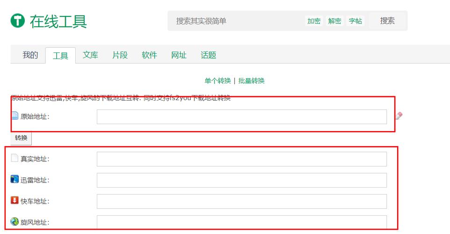Click the blue document icon next to 原始地址

[15, 116]
